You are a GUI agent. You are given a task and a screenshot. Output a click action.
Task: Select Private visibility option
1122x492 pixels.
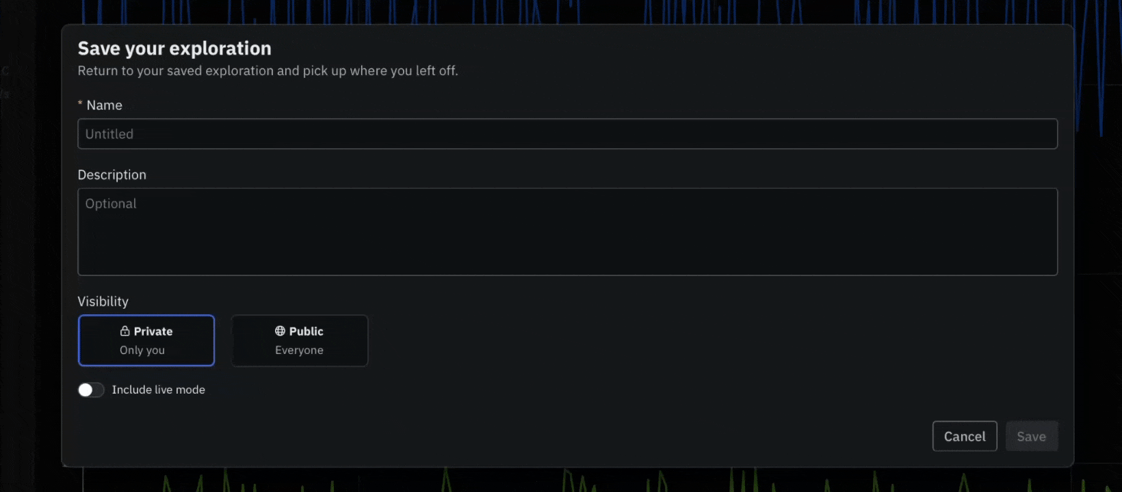(x=146, y=340)
